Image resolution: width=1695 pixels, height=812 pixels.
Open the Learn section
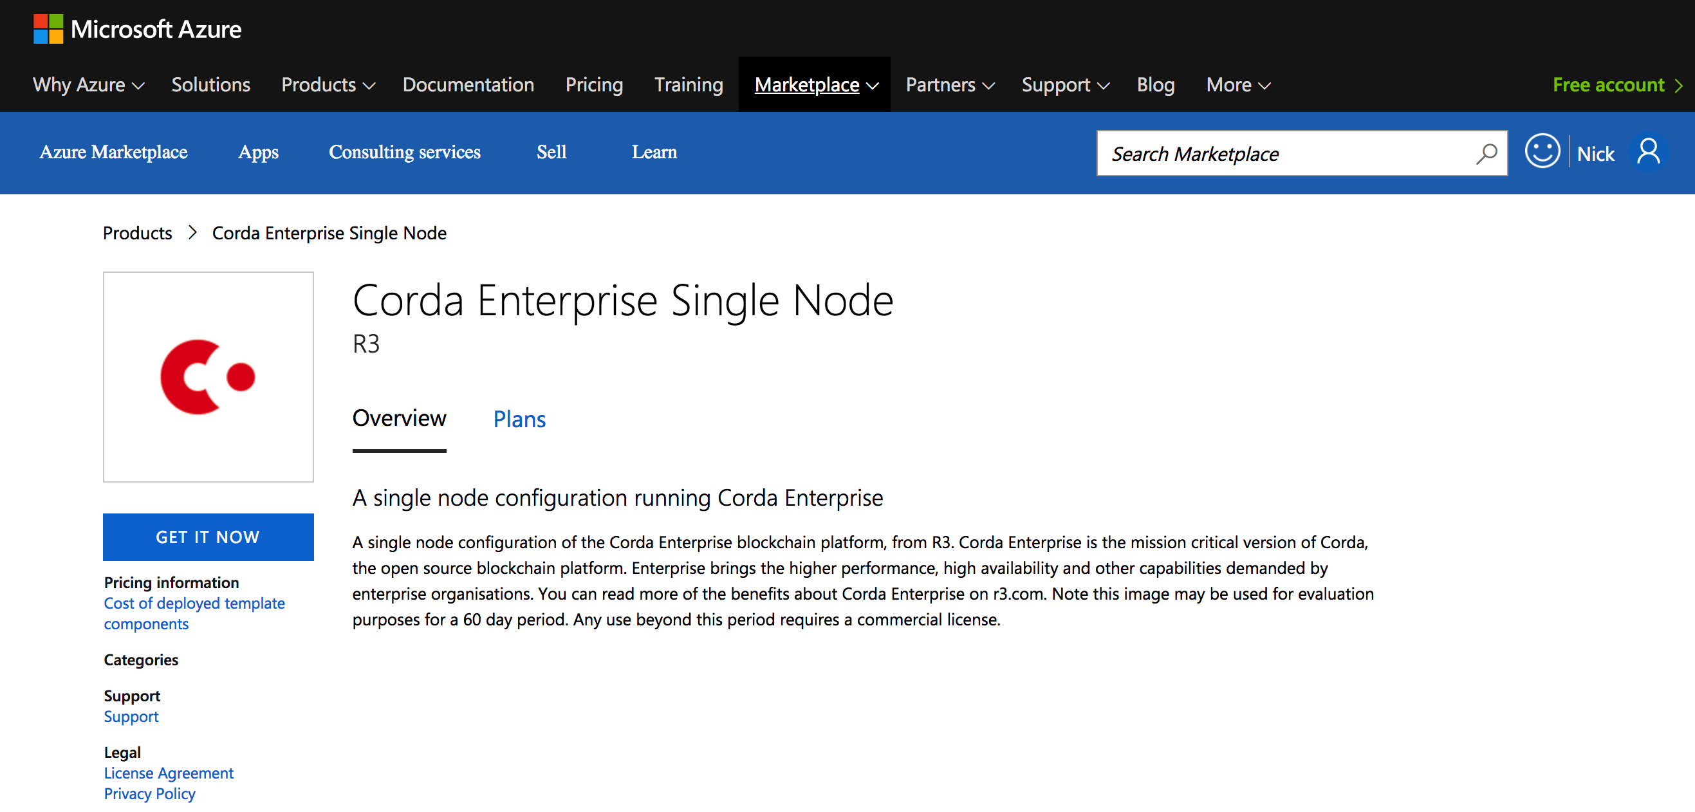pyautogui.click(x=654, y=152)
